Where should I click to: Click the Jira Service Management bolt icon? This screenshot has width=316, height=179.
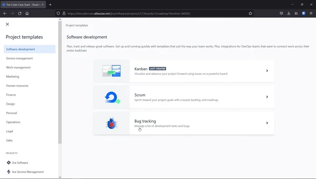pos(9,172)
